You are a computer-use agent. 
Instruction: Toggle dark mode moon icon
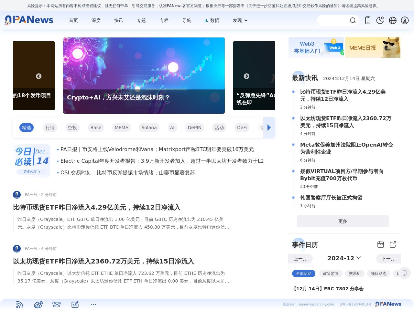click(x=380, y=20)
